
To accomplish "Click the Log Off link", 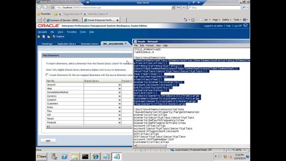I will (x=237, y=26).
